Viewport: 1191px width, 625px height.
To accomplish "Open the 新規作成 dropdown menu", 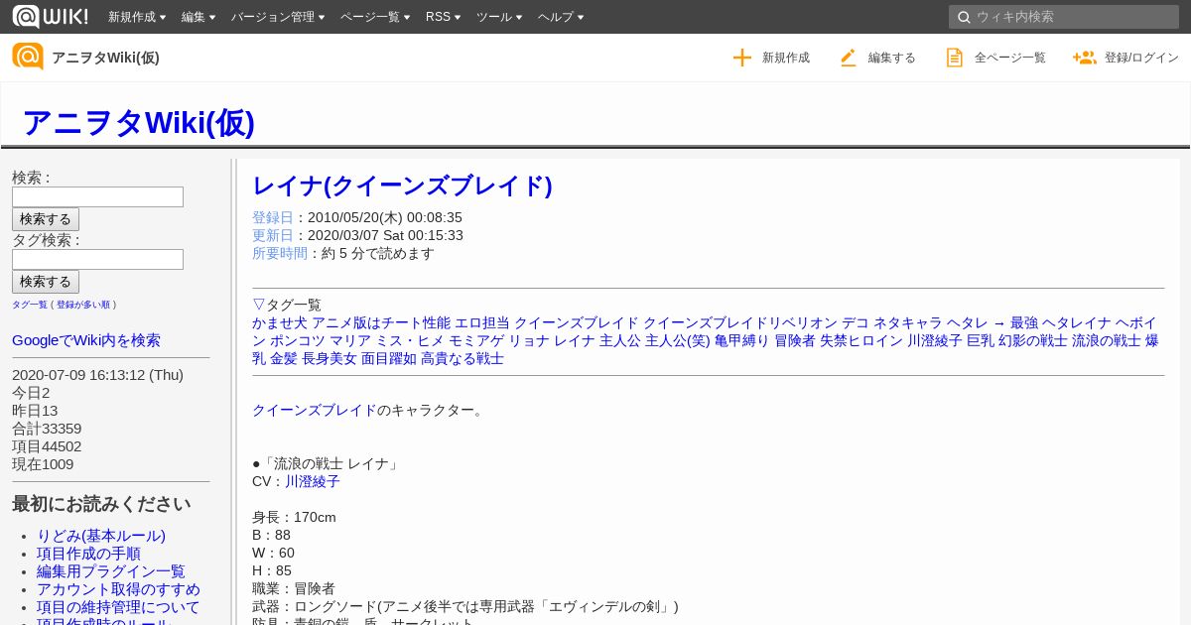I will point(137,17).
